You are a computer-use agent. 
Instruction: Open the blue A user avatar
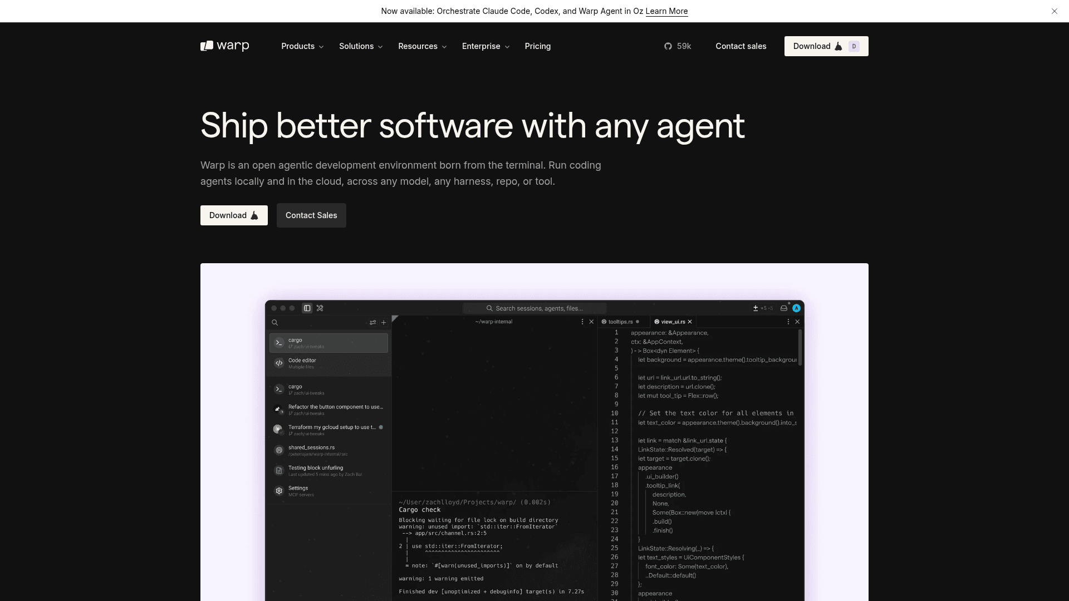pyautogui.click(x=797, y=308)
